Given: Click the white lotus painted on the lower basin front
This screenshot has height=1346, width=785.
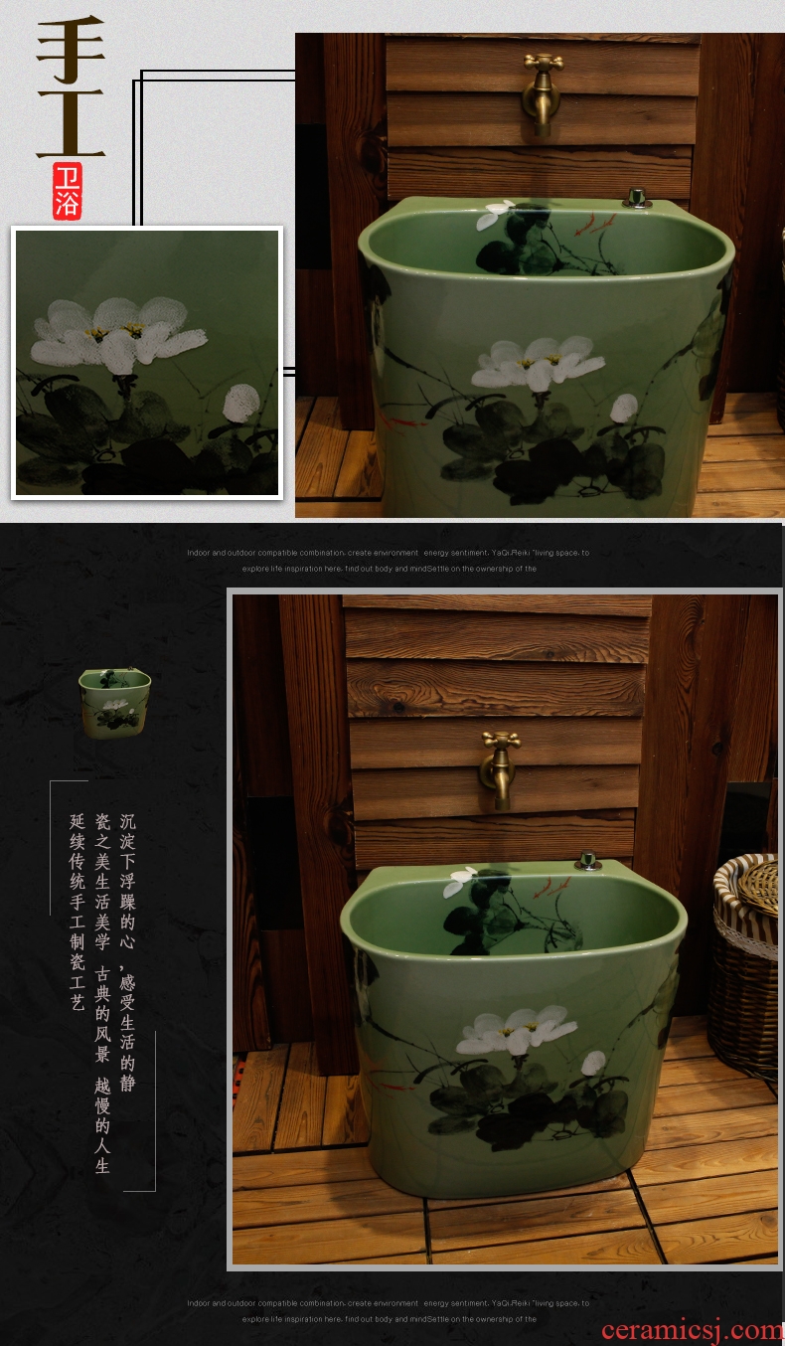Looking at the screenshot, I should pyautogui.click(x=515, y=1029).
